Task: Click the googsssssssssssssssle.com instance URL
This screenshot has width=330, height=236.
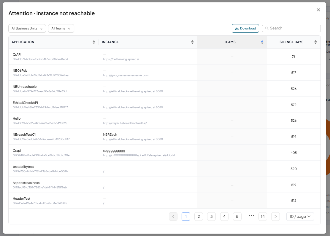Action: click(126, 75)
